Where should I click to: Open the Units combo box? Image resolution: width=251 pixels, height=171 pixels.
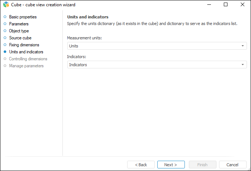coord(154,46)
